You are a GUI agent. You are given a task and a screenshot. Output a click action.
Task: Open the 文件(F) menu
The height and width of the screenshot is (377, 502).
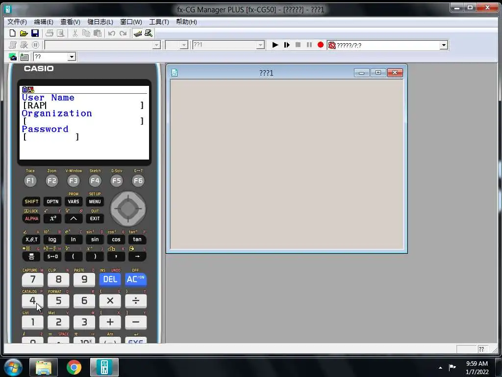point(17,22)
